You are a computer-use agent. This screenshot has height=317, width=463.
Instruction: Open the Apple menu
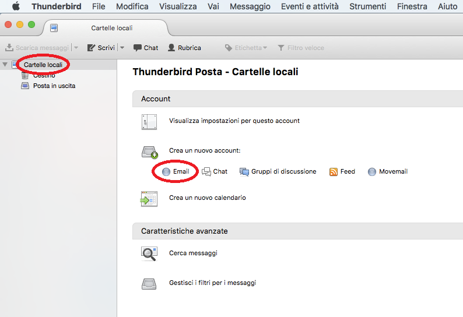click(16, 6)
